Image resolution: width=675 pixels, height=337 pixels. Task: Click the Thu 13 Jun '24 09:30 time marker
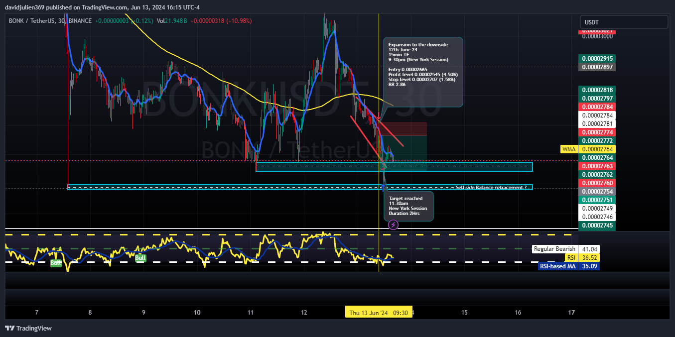click(x=379, y=313)
